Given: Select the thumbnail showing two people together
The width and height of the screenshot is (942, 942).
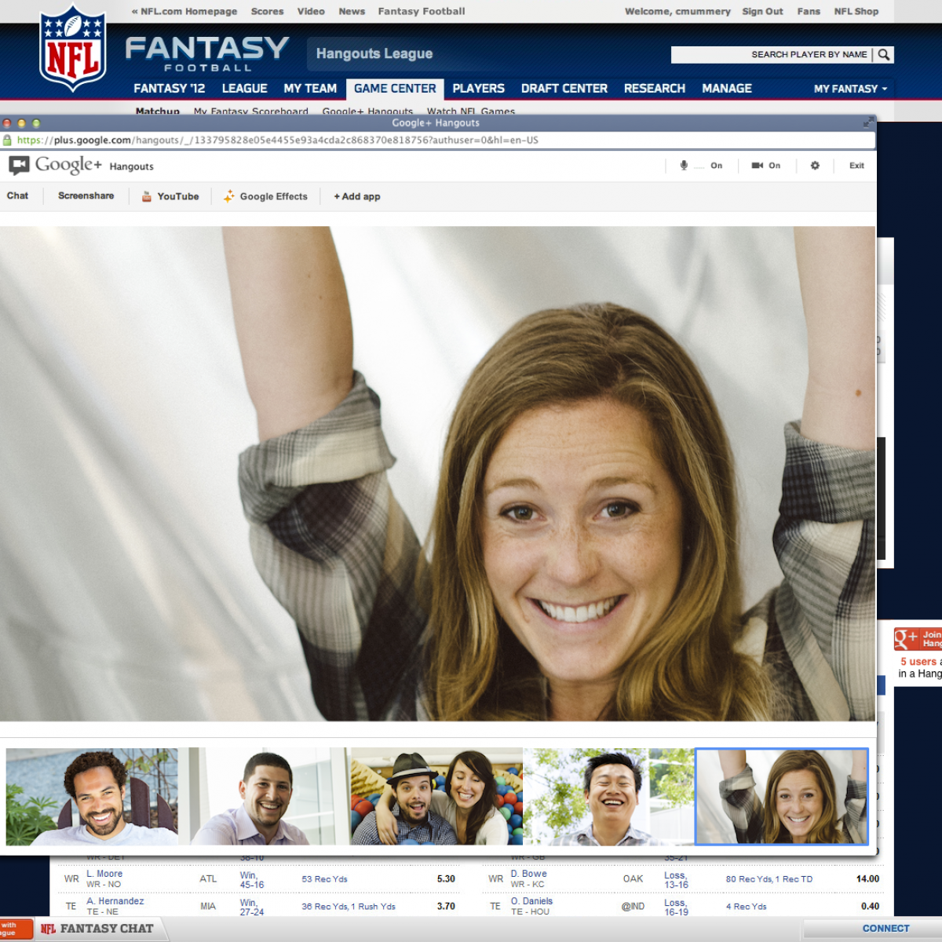Looking at the screenshot, I should [x=436, y=796].
